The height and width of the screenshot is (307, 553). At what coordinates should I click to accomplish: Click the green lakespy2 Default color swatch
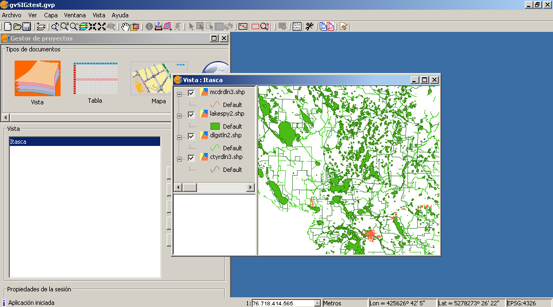215,126
